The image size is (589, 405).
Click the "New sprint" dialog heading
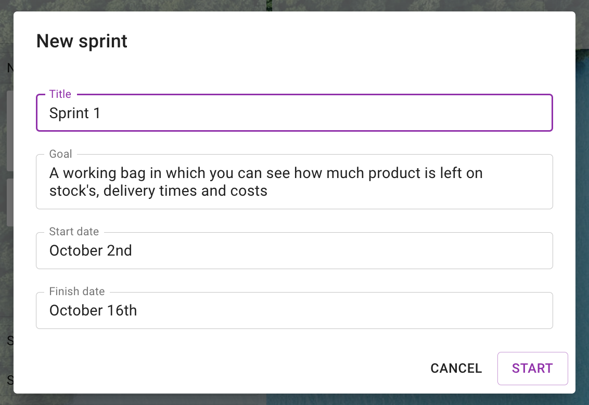[x=82, y=41]
